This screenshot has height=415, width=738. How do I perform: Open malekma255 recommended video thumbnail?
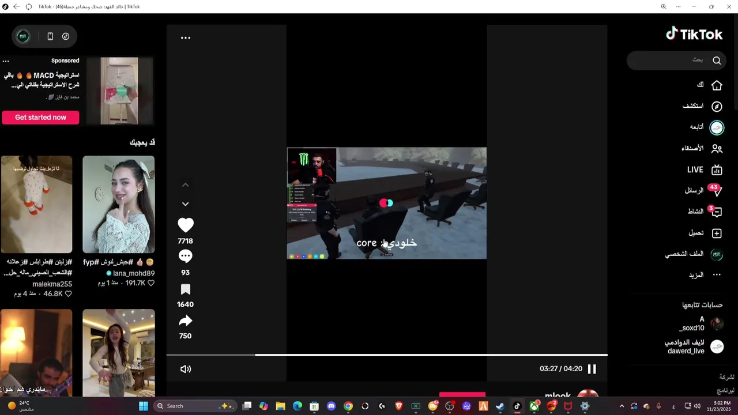point(36,205)
